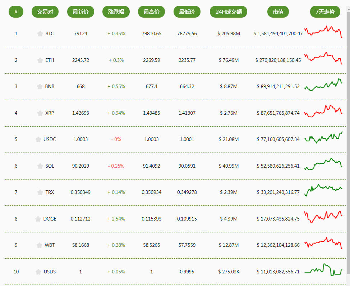Select the BTC pair name
The height and width of the screenshot is (286, 350).
click(x=50, y=33)
